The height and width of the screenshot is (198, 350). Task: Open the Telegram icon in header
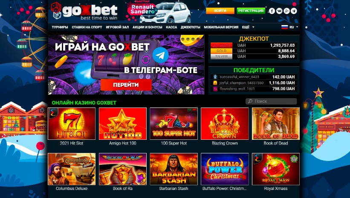(294, 11)
